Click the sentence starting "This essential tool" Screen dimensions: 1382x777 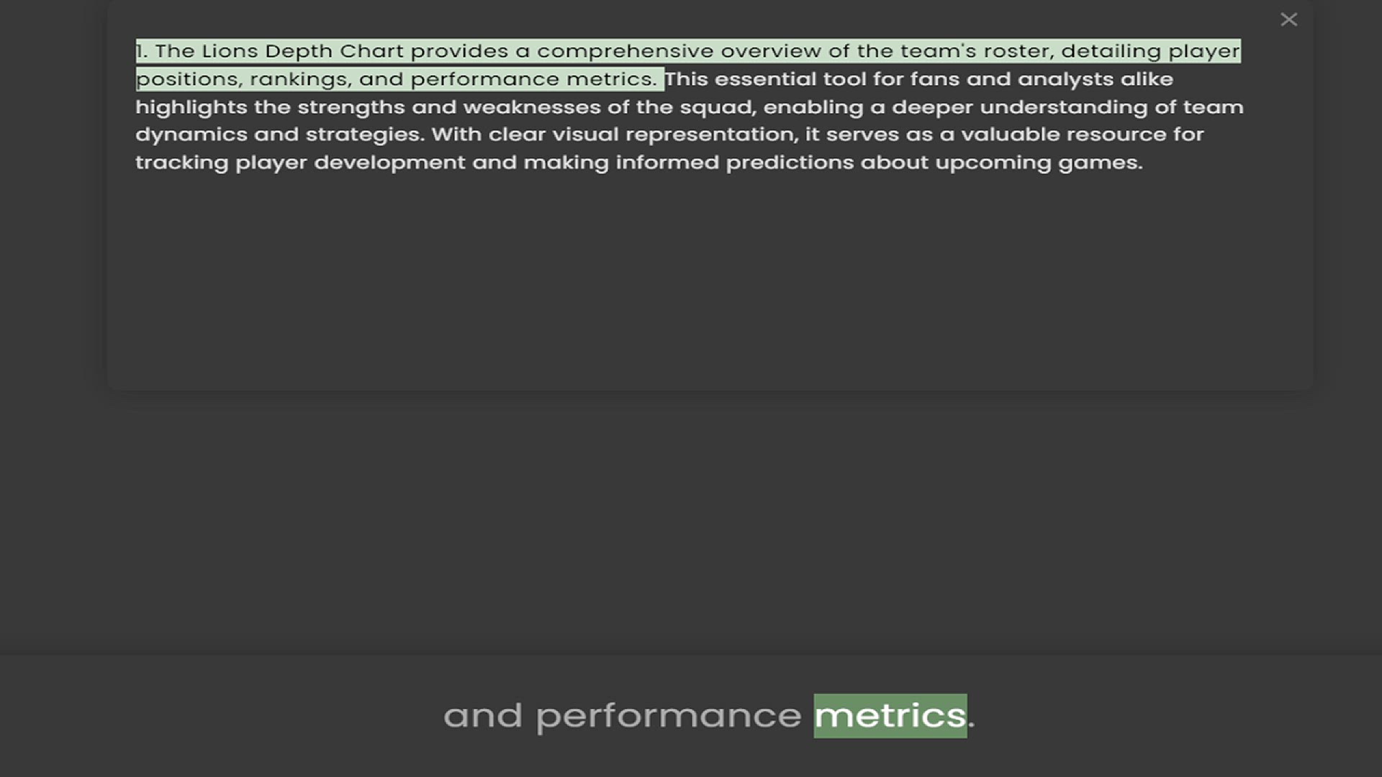918,79
